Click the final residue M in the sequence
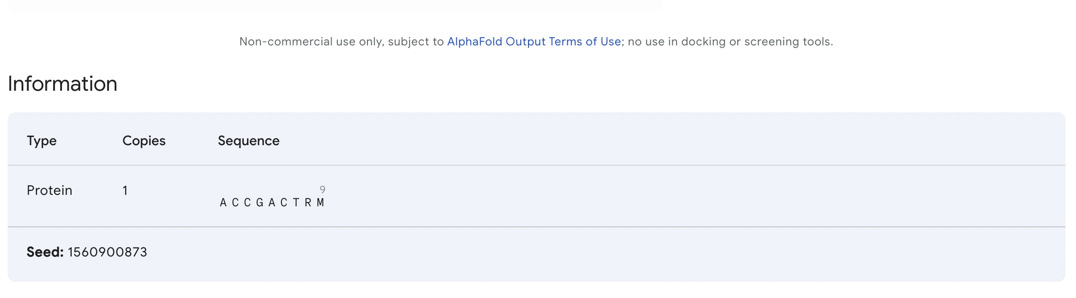Screen dimensions: 1076x298 320,203
